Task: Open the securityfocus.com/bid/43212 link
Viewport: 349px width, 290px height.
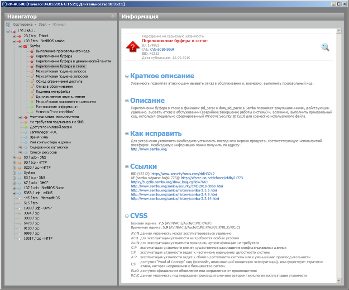Action: 183,174
